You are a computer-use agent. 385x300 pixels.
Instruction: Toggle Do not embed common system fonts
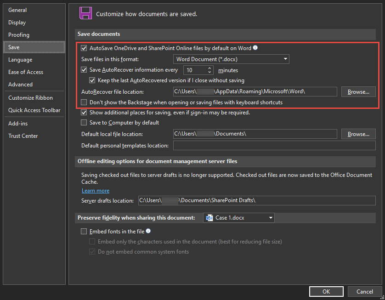[x=92, y=252]
